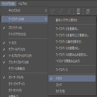Toggle the ツールプロパティ[Gペン](P) palette

click(x=25, y=56)
